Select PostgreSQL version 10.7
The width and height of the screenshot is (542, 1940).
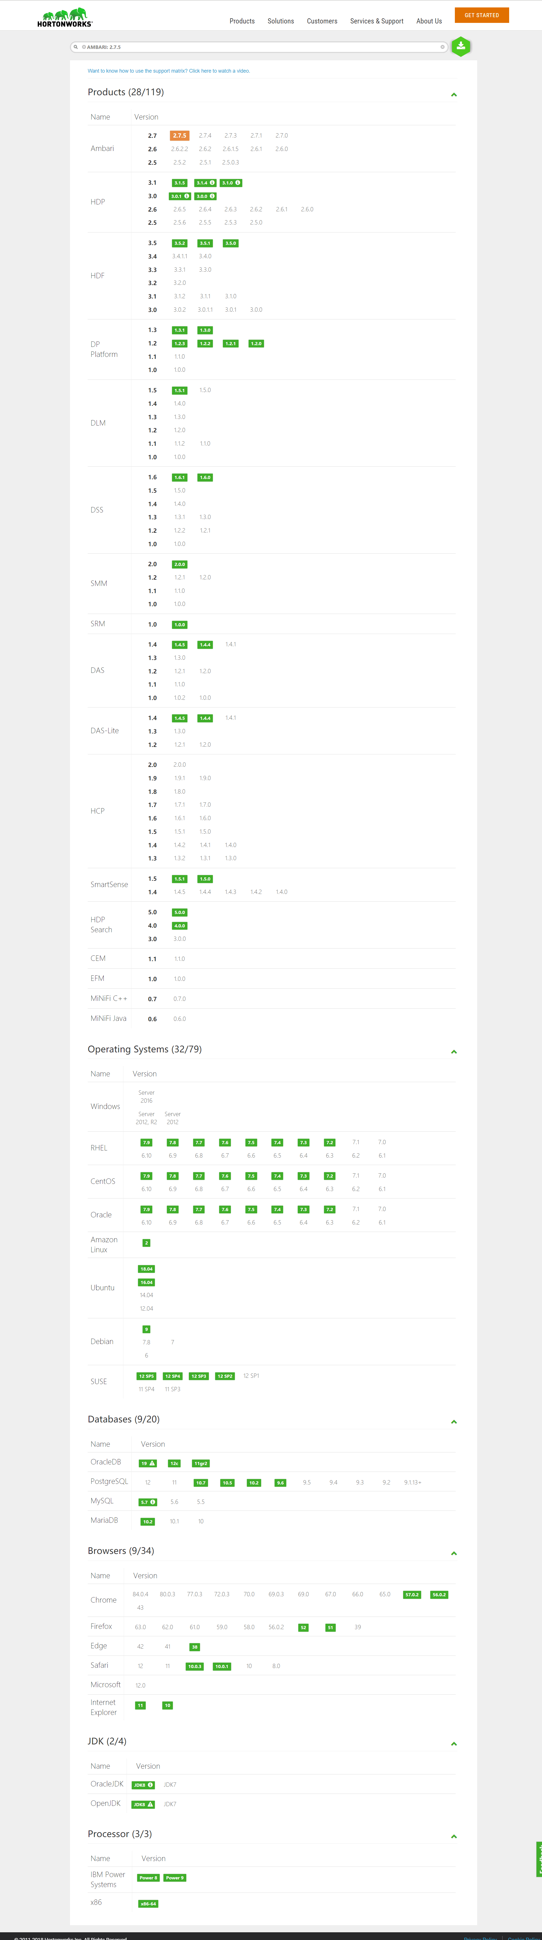(200, 1483)
